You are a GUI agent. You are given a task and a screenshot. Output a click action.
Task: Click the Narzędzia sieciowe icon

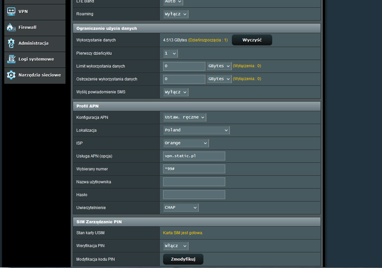(11, 75)
